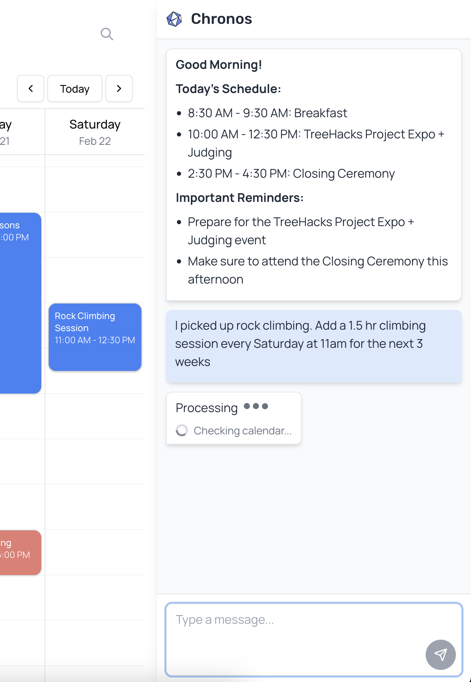Send message with paper plane icon
Viewport: 471px width, 682px height.
coord(440,654)
